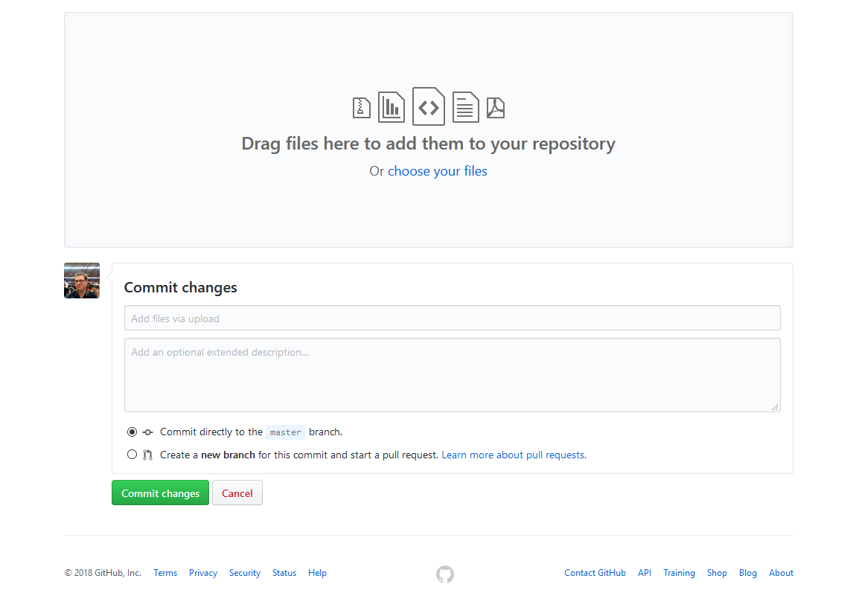Image resolution: width=847 pixels, height=593 pixels.
Task: Click the GitHub Octocat logo in the footer
Action: tap(445, 574)
